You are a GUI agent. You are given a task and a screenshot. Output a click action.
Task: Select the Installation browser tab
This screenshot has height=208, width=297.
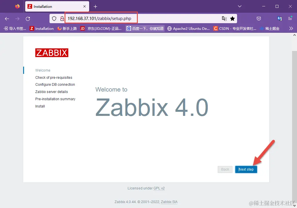pos(57,6)
